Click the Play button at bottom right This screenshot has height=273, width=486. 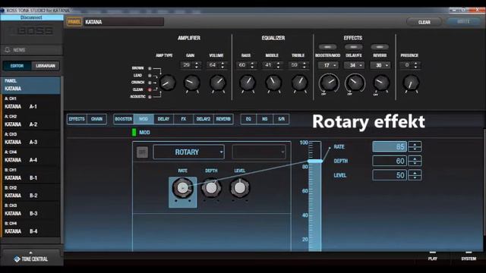[433, 256]
